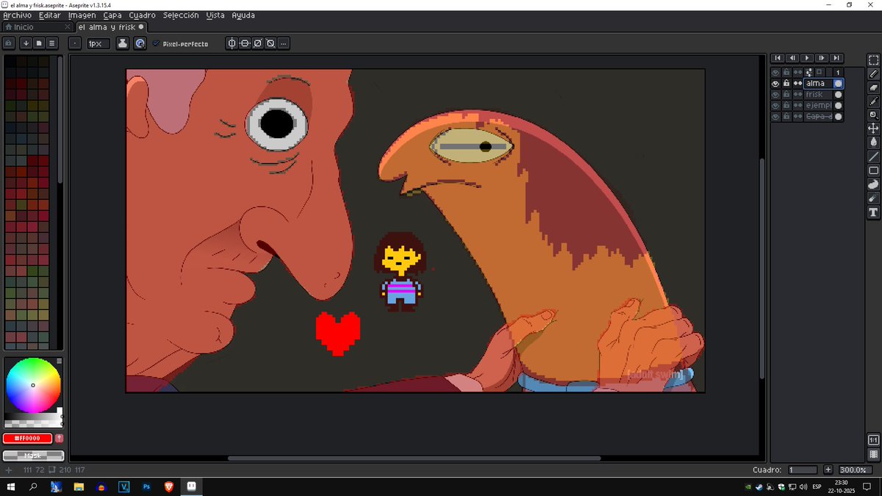Toggle visibility of ejempl layer
882x496 pixels.
point(775,106)
